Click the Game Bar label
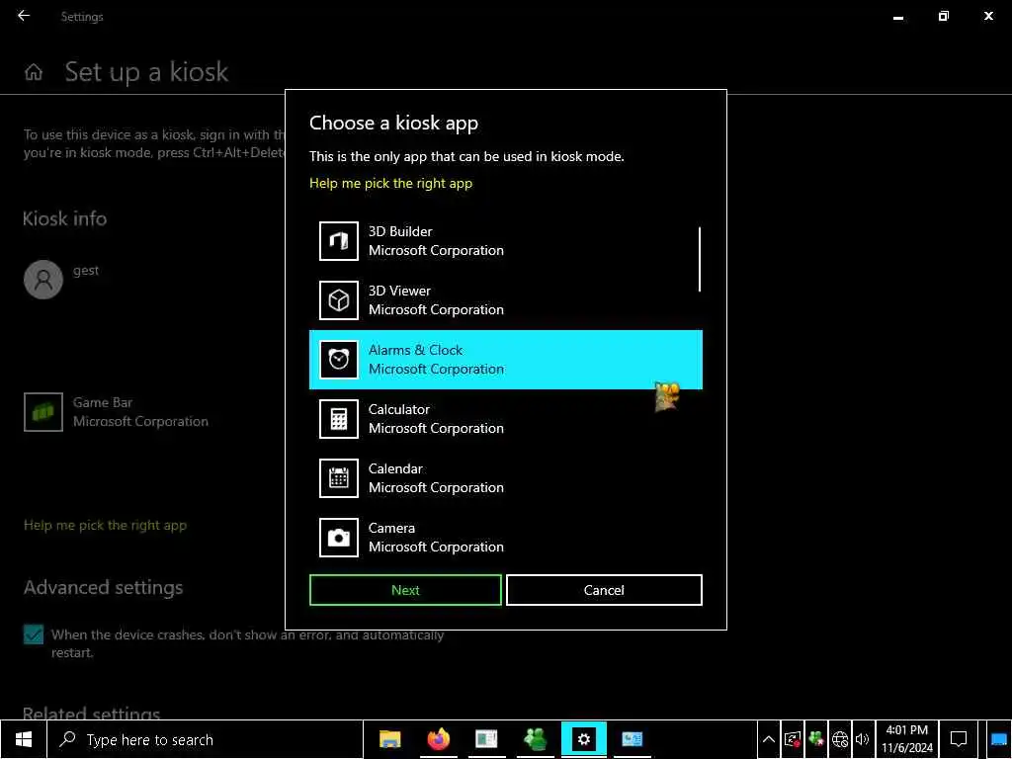 point(102,403)
